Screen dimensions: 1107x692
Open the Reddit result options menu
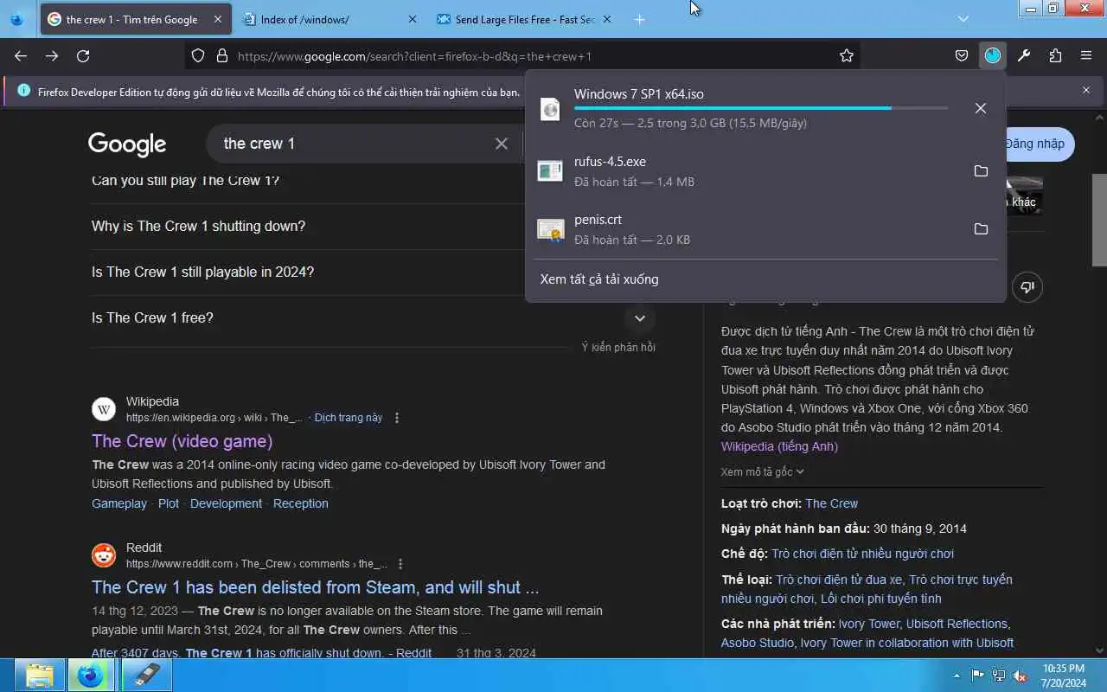(x=400, y=564)
